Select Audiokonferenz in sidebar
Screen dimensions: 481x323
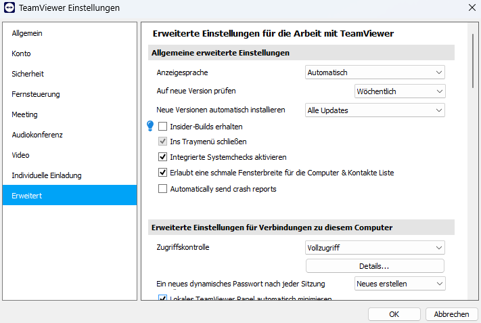[x=70, y=135]
